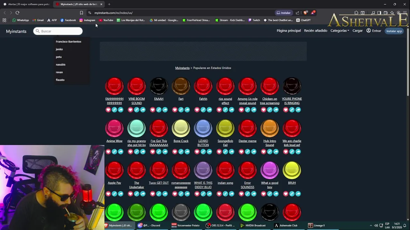Reload the page in the browser toolbar
This screenshot has width=410, height=230.
click(17, 13)
